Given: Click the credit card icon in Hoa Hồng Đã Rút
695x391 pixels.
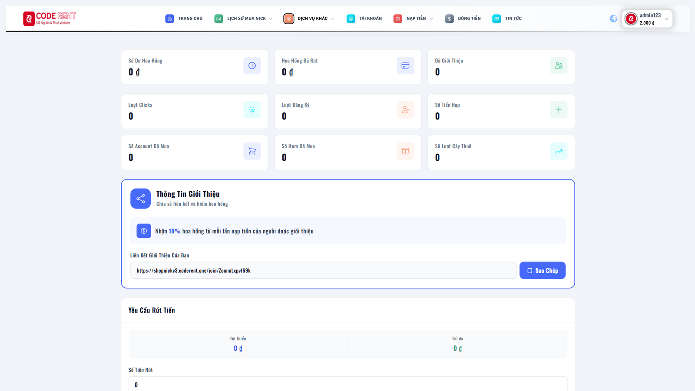Looking at the screenshot, I should [x=405, y=65].
